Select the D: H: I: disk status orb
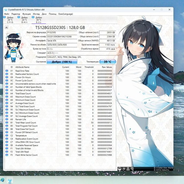Screen dimensions: 184x184 (19, 17)
